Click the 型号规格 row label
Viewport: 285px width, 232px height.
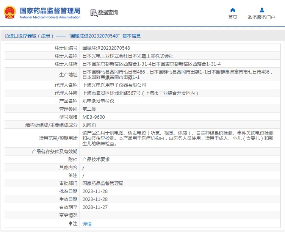tap(68, 117)
